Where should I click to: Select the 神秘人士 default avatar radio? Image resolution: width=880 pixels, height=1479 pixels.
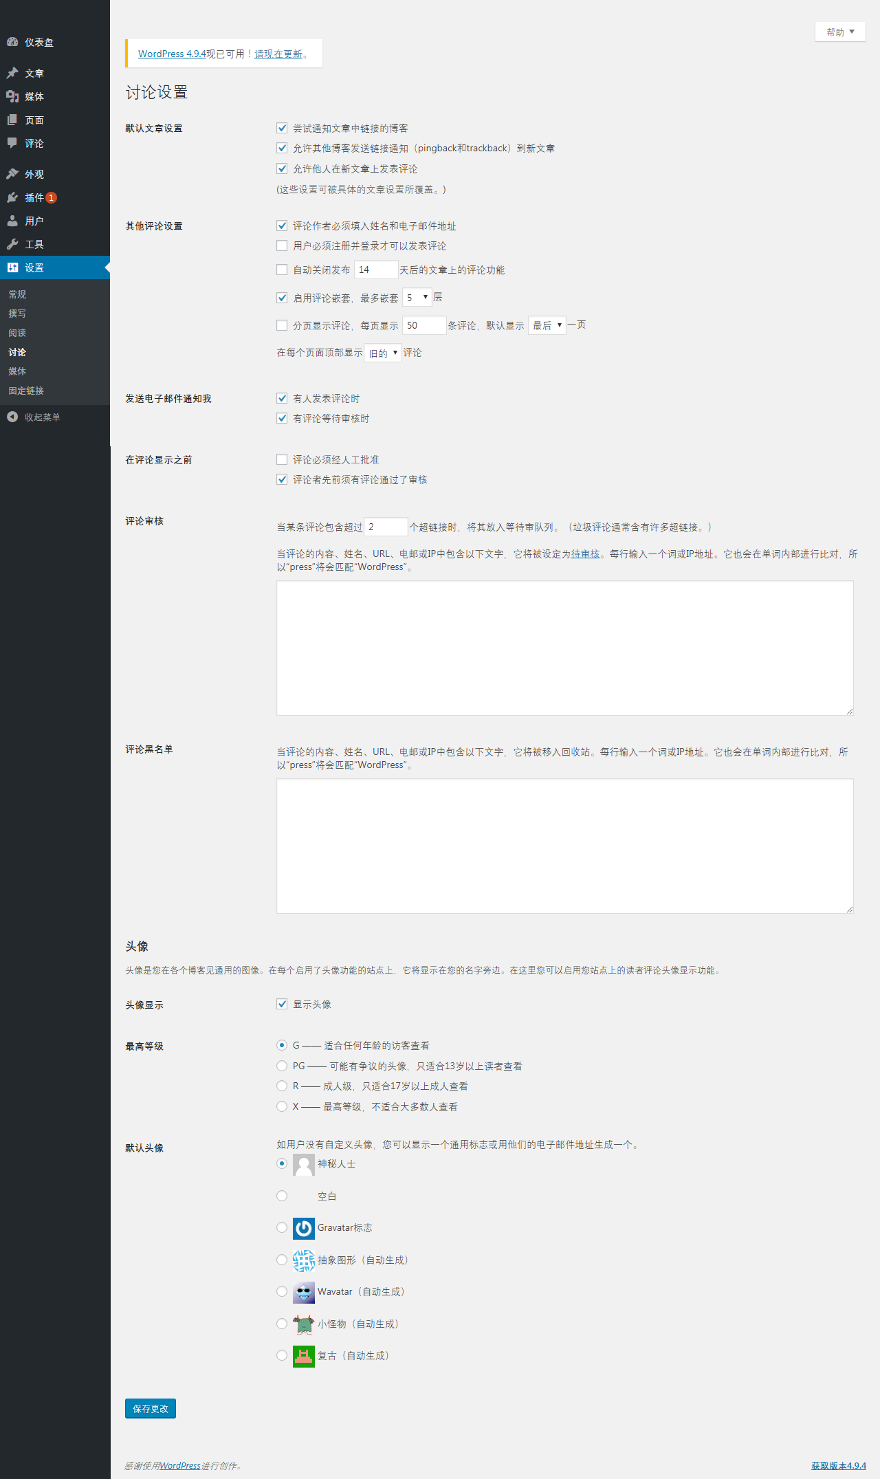tap(282, 1163)
